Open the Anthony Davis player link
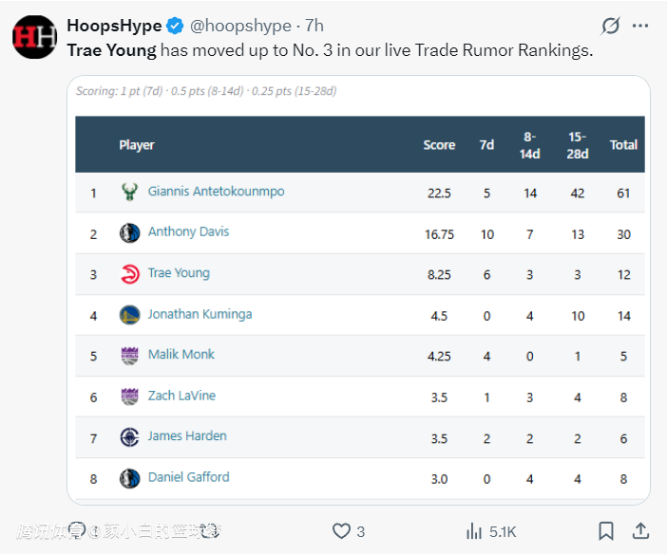 click(188, 232)
